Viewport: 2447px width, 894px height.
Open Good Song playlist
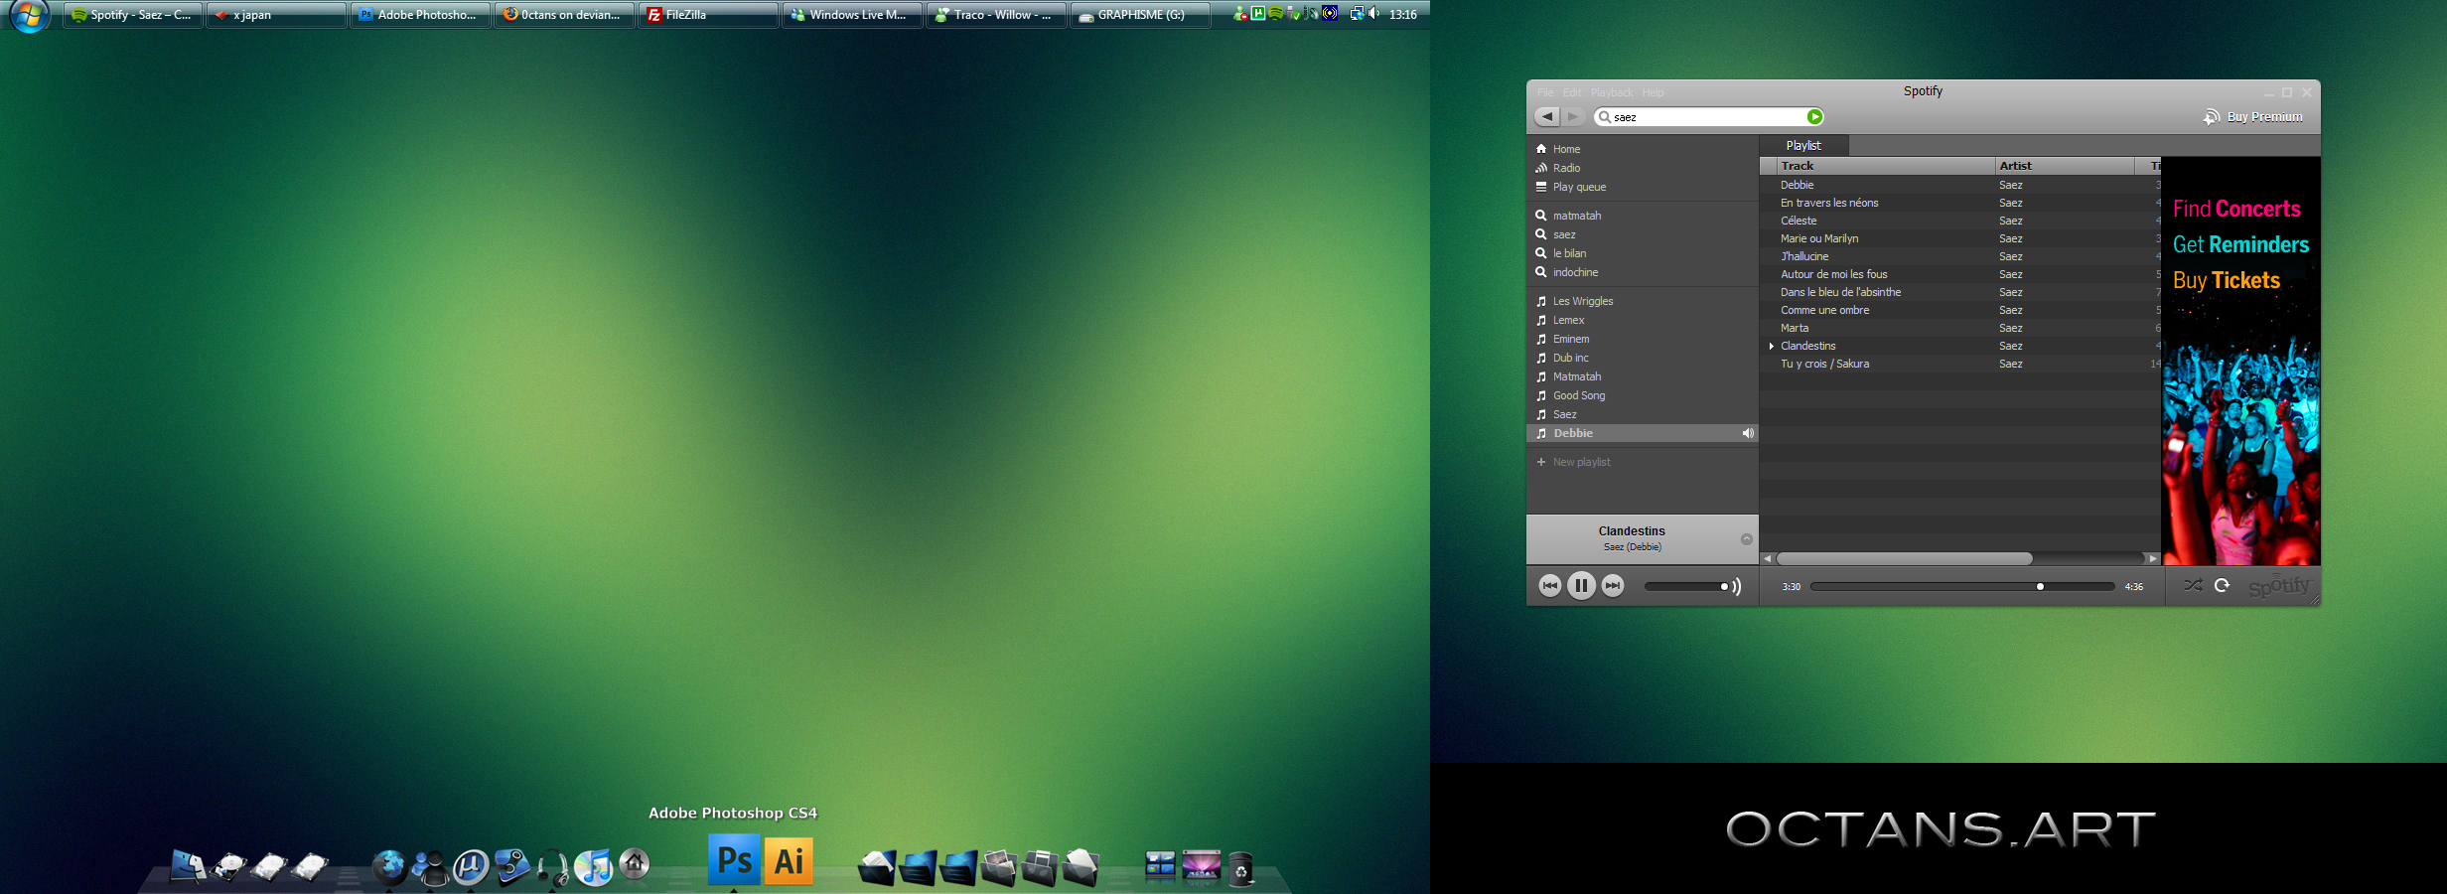[1579, 395]
